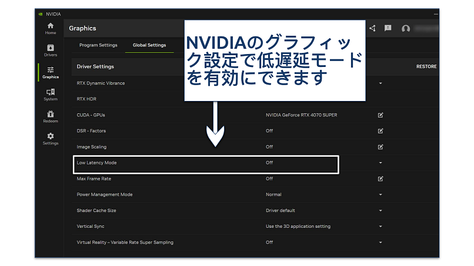The height and width of the screenshot is (266, 474).
Task: Click the Low Latency Mode Off value
Action: tap(269, 163)
